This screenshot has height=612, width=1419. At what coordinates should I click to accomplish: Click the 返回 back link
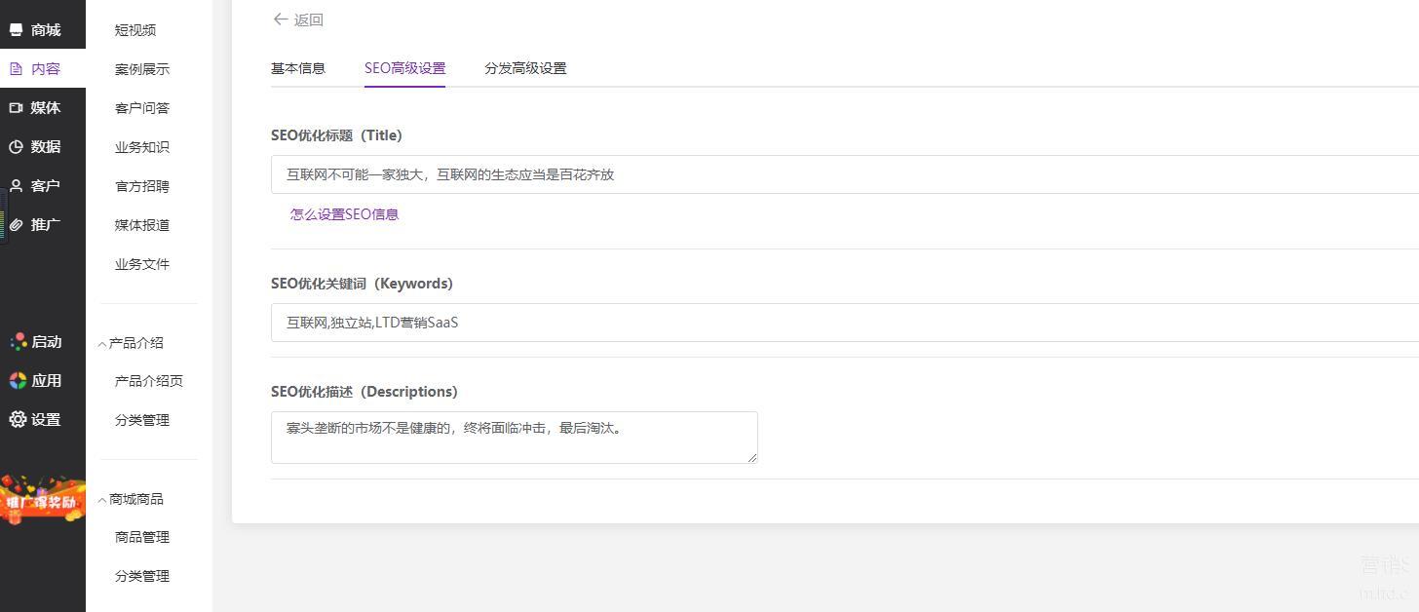click(298, 19)
